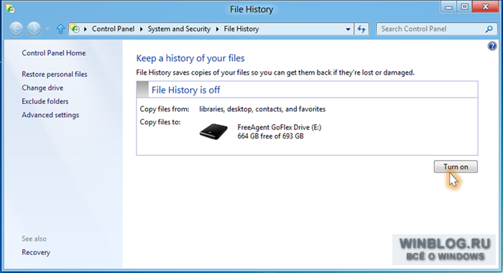
Task: Expand arrow after Control Panel breadcrumb
Action: tap(141, 29)
